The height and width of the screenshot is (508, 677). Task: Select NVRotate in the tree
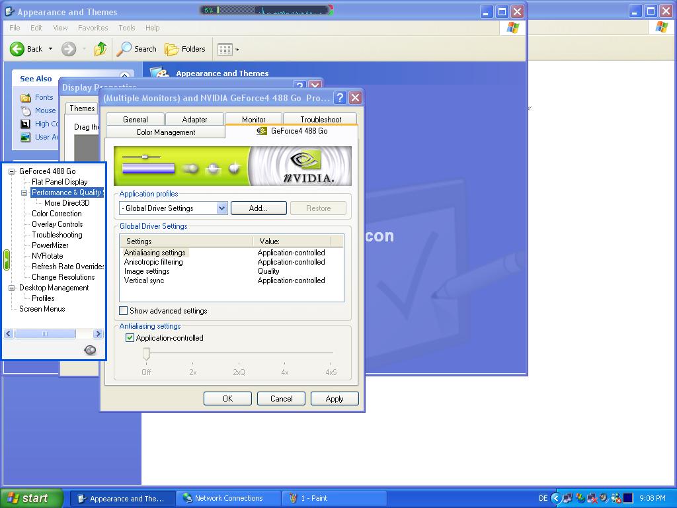point(48,256)
